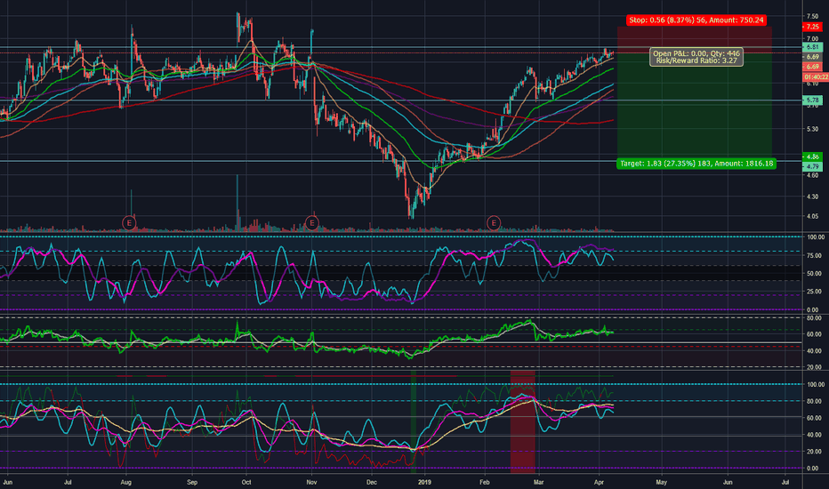Select the red Stop label of the short position
This screenshot has height=489, width=829.
coord(696,20)
